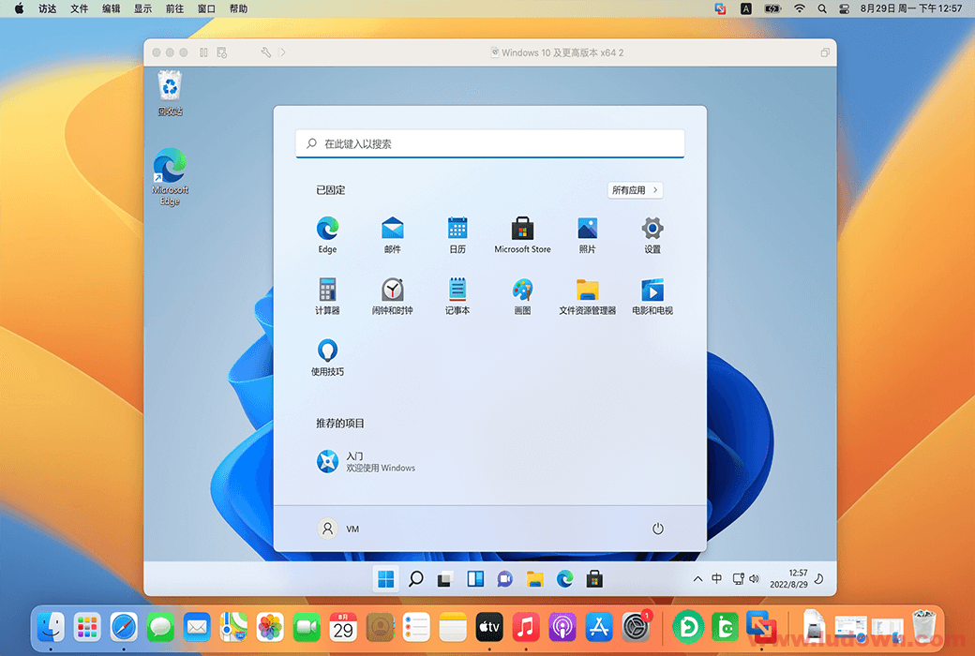Viewport: 975px width, 656px height.
Task: Open VM settings wrench icon
Action: 266,52
